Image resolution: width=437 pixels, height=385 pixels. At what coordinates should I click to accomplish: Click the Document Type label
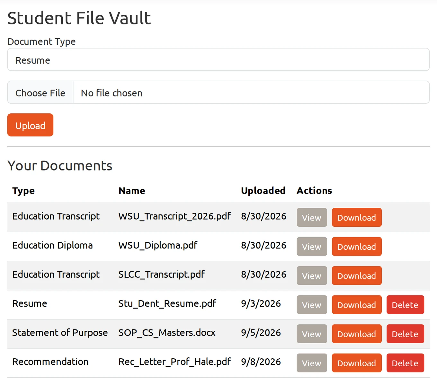41,42
